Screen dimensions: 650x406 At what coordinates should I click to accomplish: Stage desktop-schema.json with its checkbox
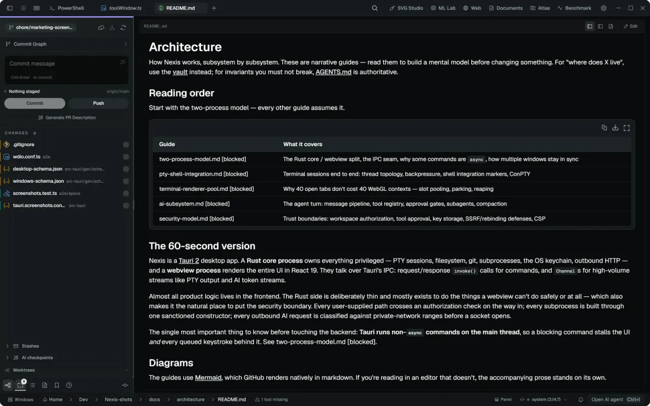pos(126,169)
